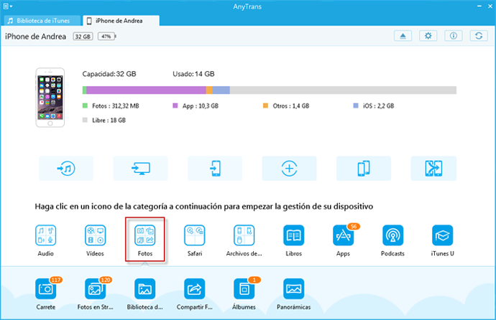Click the 'Fotos : 312,32 MB' text
This screenshot has width=496, height=320.
(x=116, y=106)
